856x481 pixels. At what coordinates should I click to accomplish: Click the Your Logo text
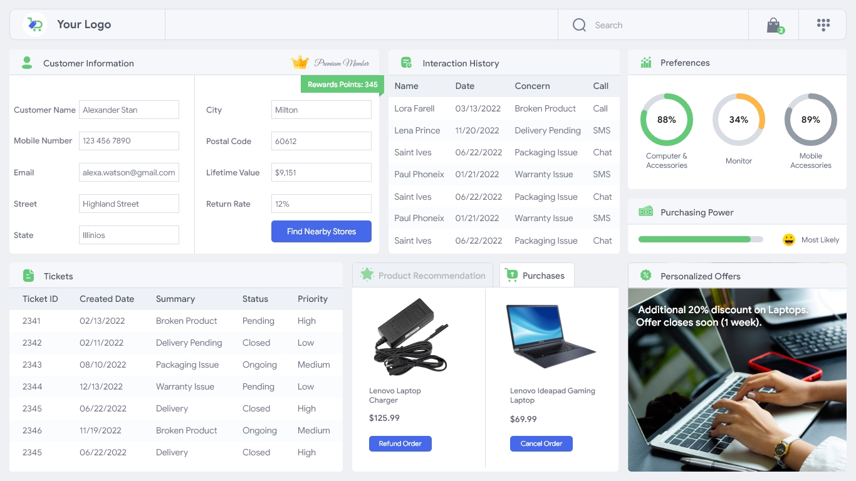pos(84,24)
